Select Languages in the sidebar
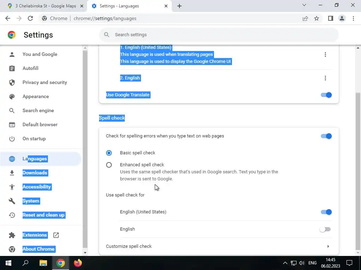 pyautogui.click(x=41, y=159)
